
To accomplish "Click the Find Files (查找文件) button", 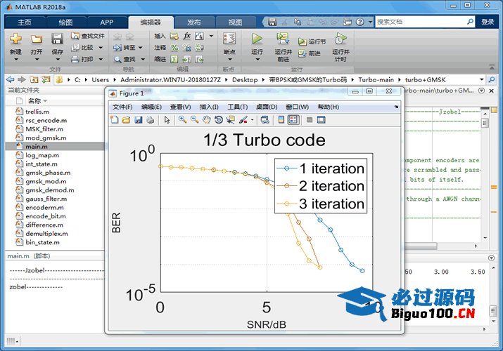I will 89,36.
